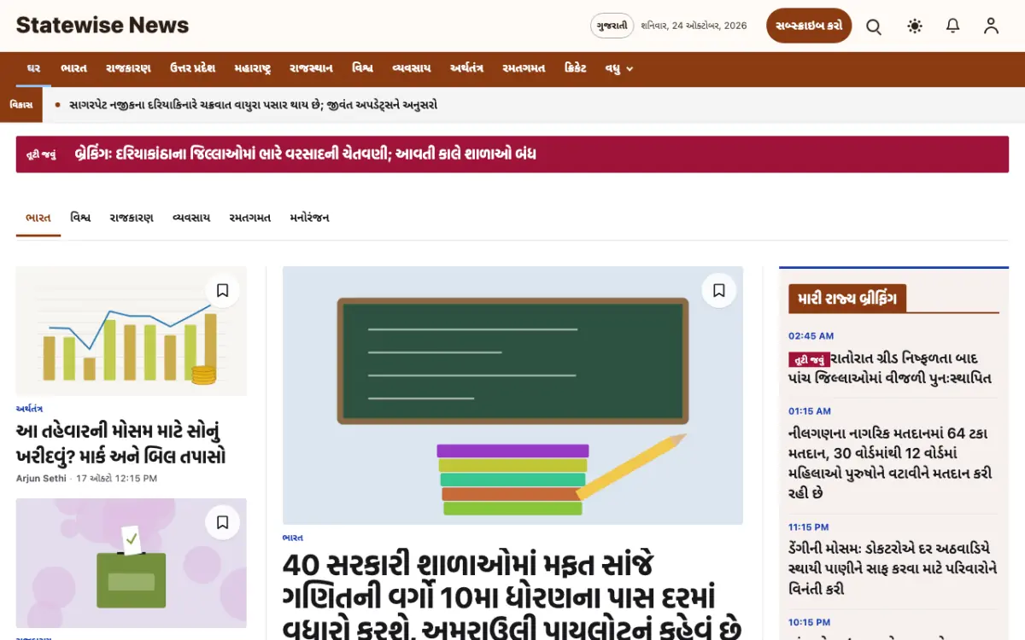
Task: Switch to વિશ્વ section tab
Action: tap(81, 218)
